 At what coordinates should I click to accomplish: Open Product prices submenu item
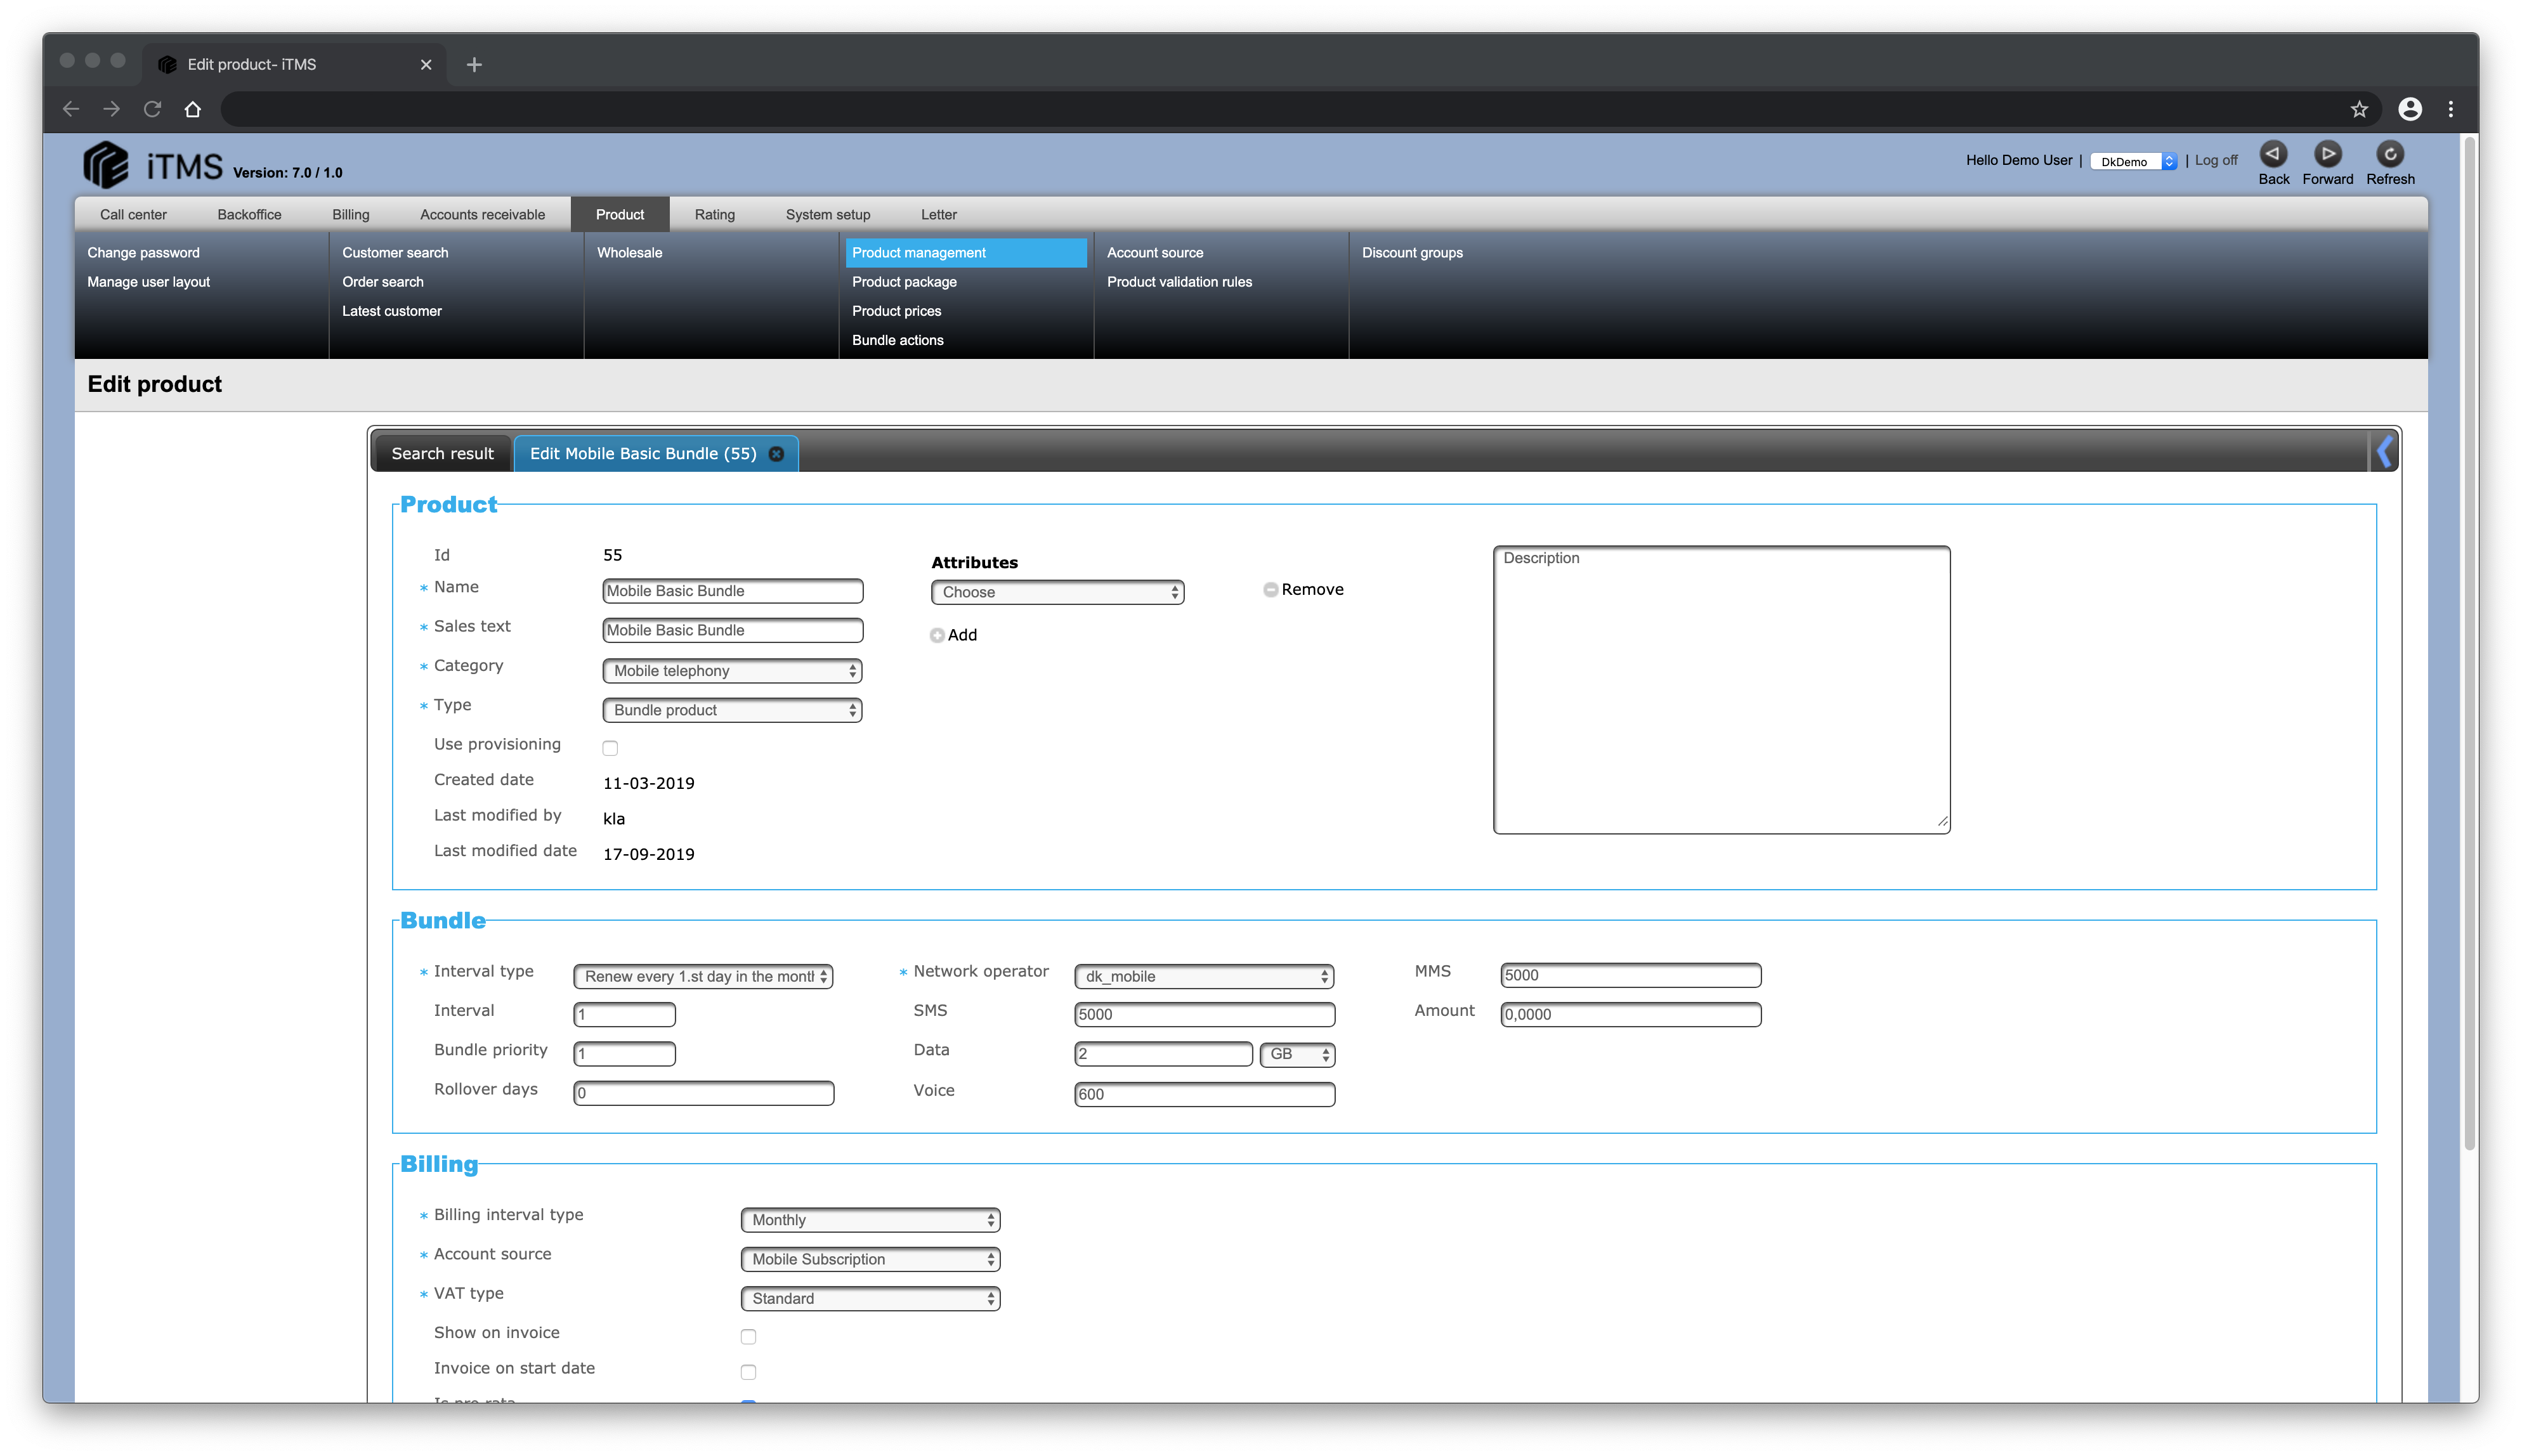[x=896, y=311]
